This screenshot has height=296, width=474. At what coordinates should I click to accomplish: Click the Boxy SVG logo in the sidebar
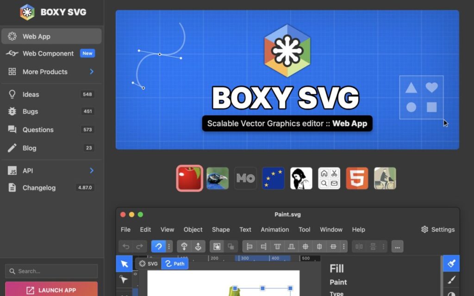click(27, 12)
